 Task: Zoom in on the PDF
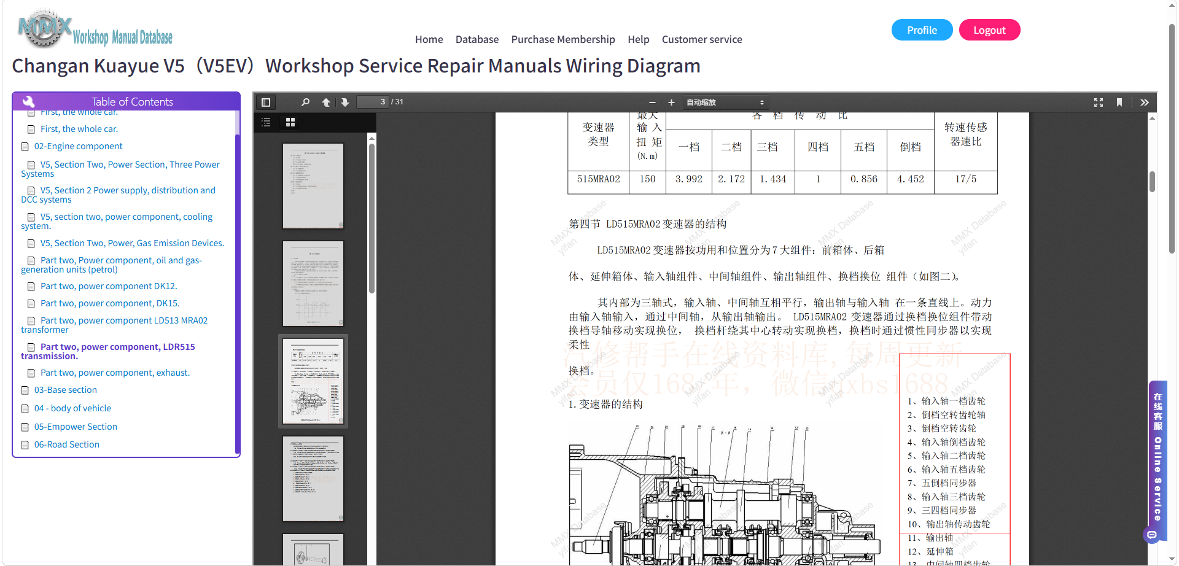[x=671, y=103]
